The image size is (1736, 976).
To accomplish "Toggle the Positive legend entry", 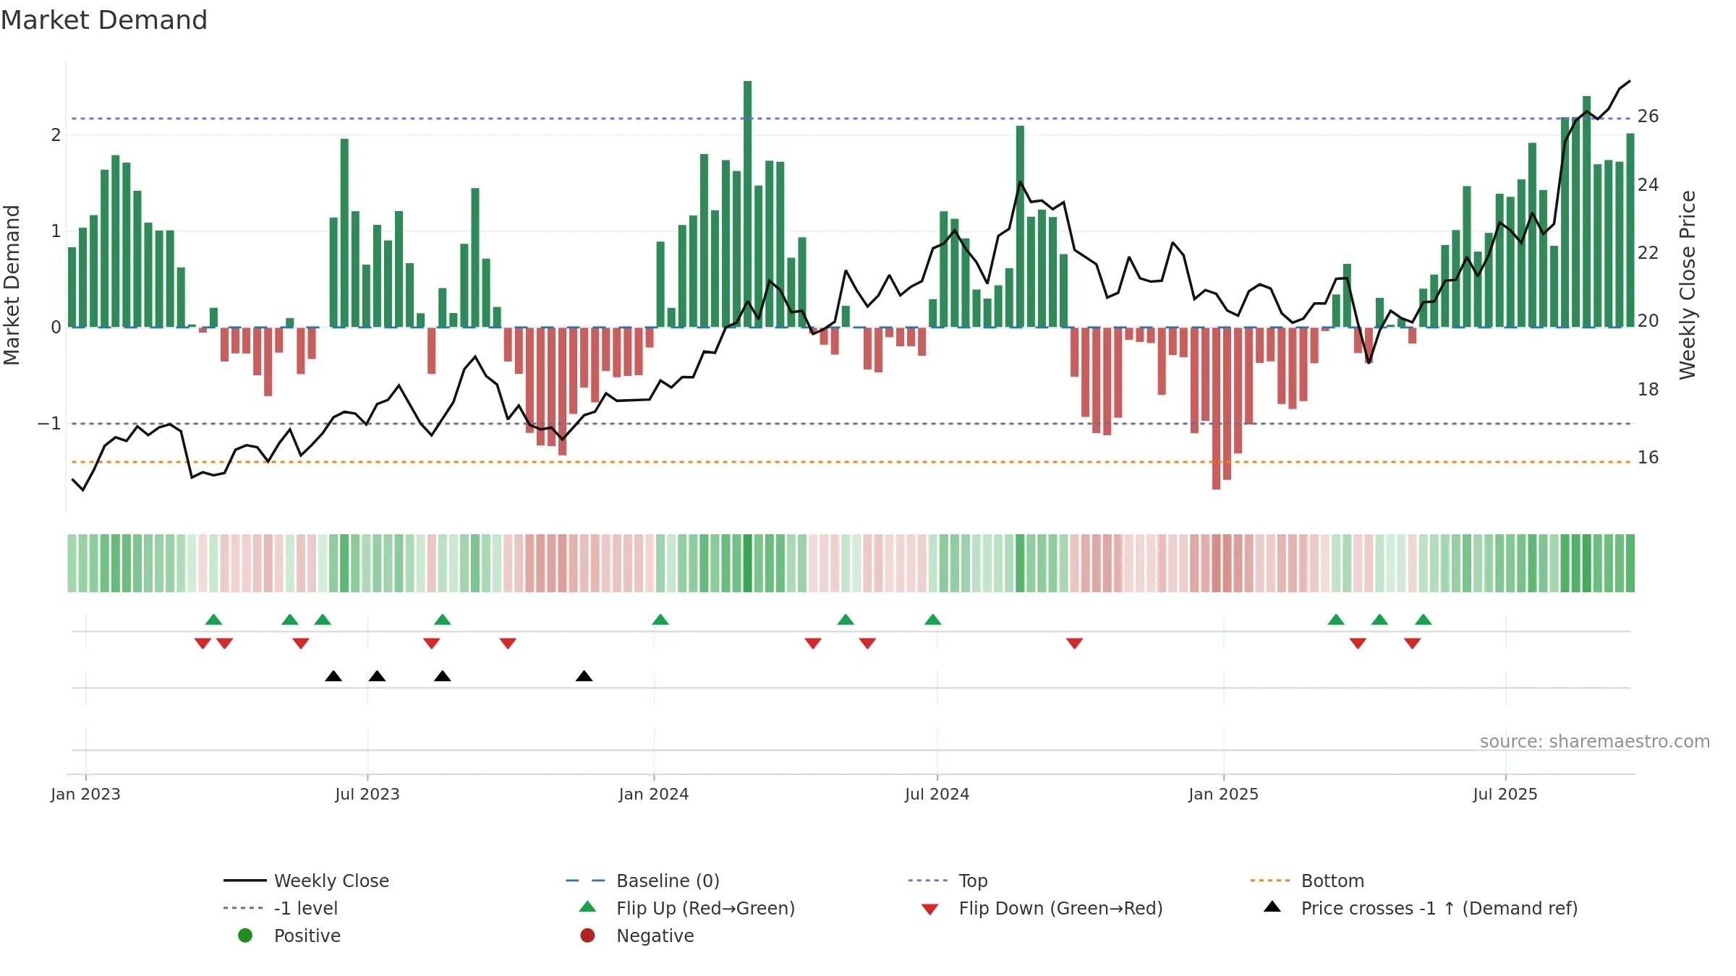I will point(289,936).
